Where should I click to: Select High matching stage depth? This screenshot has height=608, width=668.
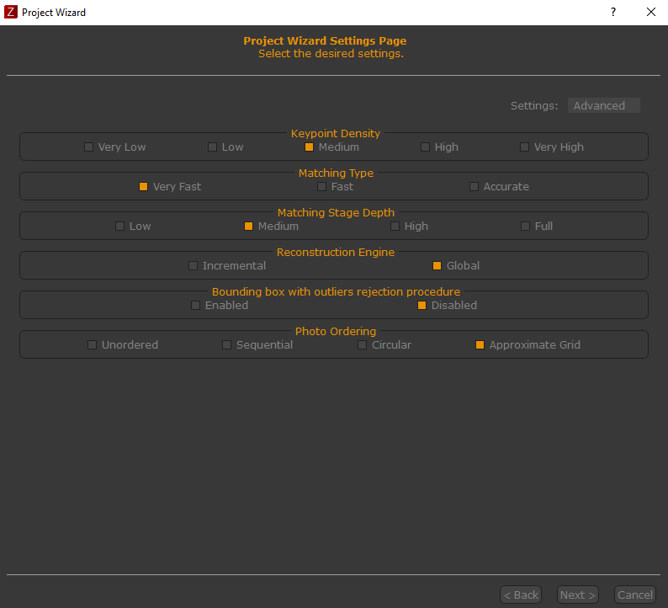[x=395, y=227]
